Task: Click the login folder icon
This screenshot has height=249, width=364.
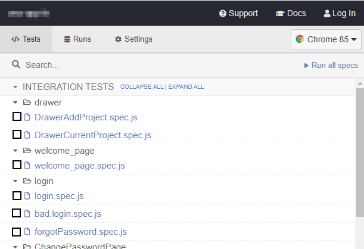Action: pyautogui.click(x=27, y=180)
